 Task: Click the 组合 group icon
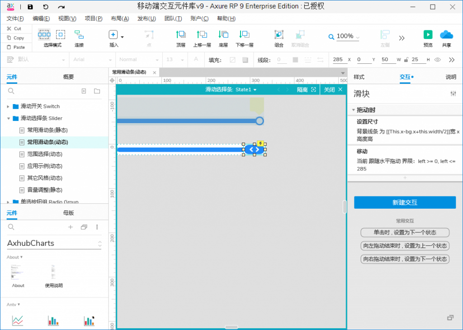pyautogui.click(x=279, y=35)
